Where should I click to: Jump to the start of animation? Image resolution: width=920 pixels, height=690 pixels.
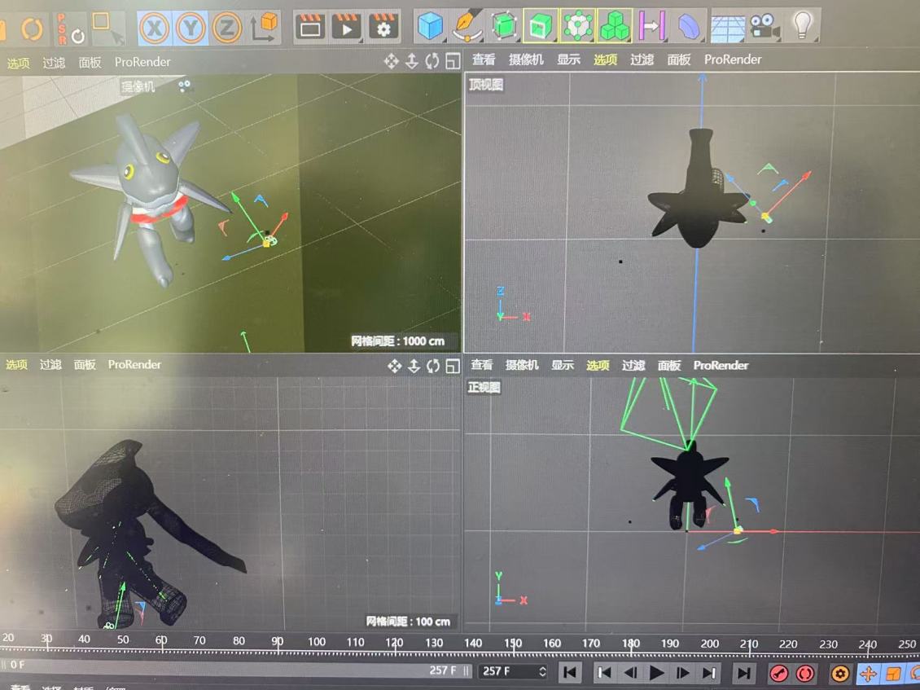[x=570, y=672]
